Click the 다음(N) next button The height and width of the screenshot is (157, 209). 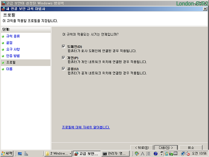tap(166, 147)
